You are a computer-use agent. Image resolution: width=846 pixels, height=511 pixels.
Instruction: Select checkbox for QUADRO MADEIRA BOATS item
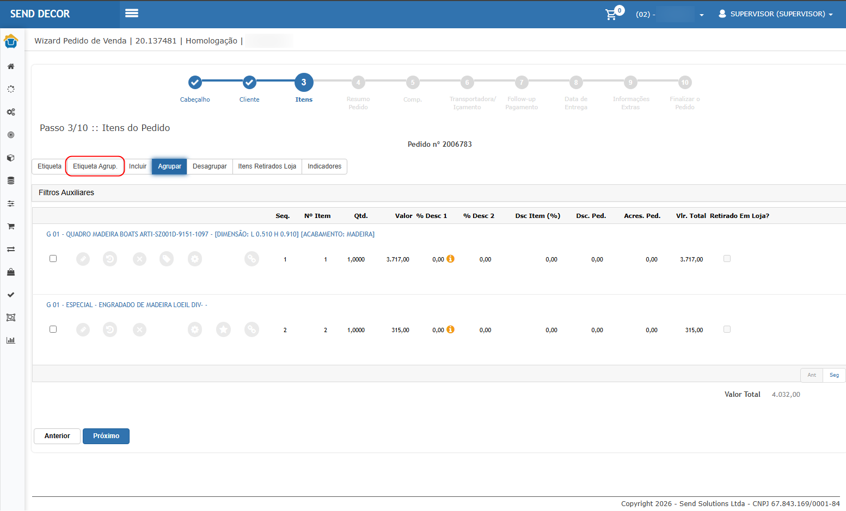[x=53, y=259]
